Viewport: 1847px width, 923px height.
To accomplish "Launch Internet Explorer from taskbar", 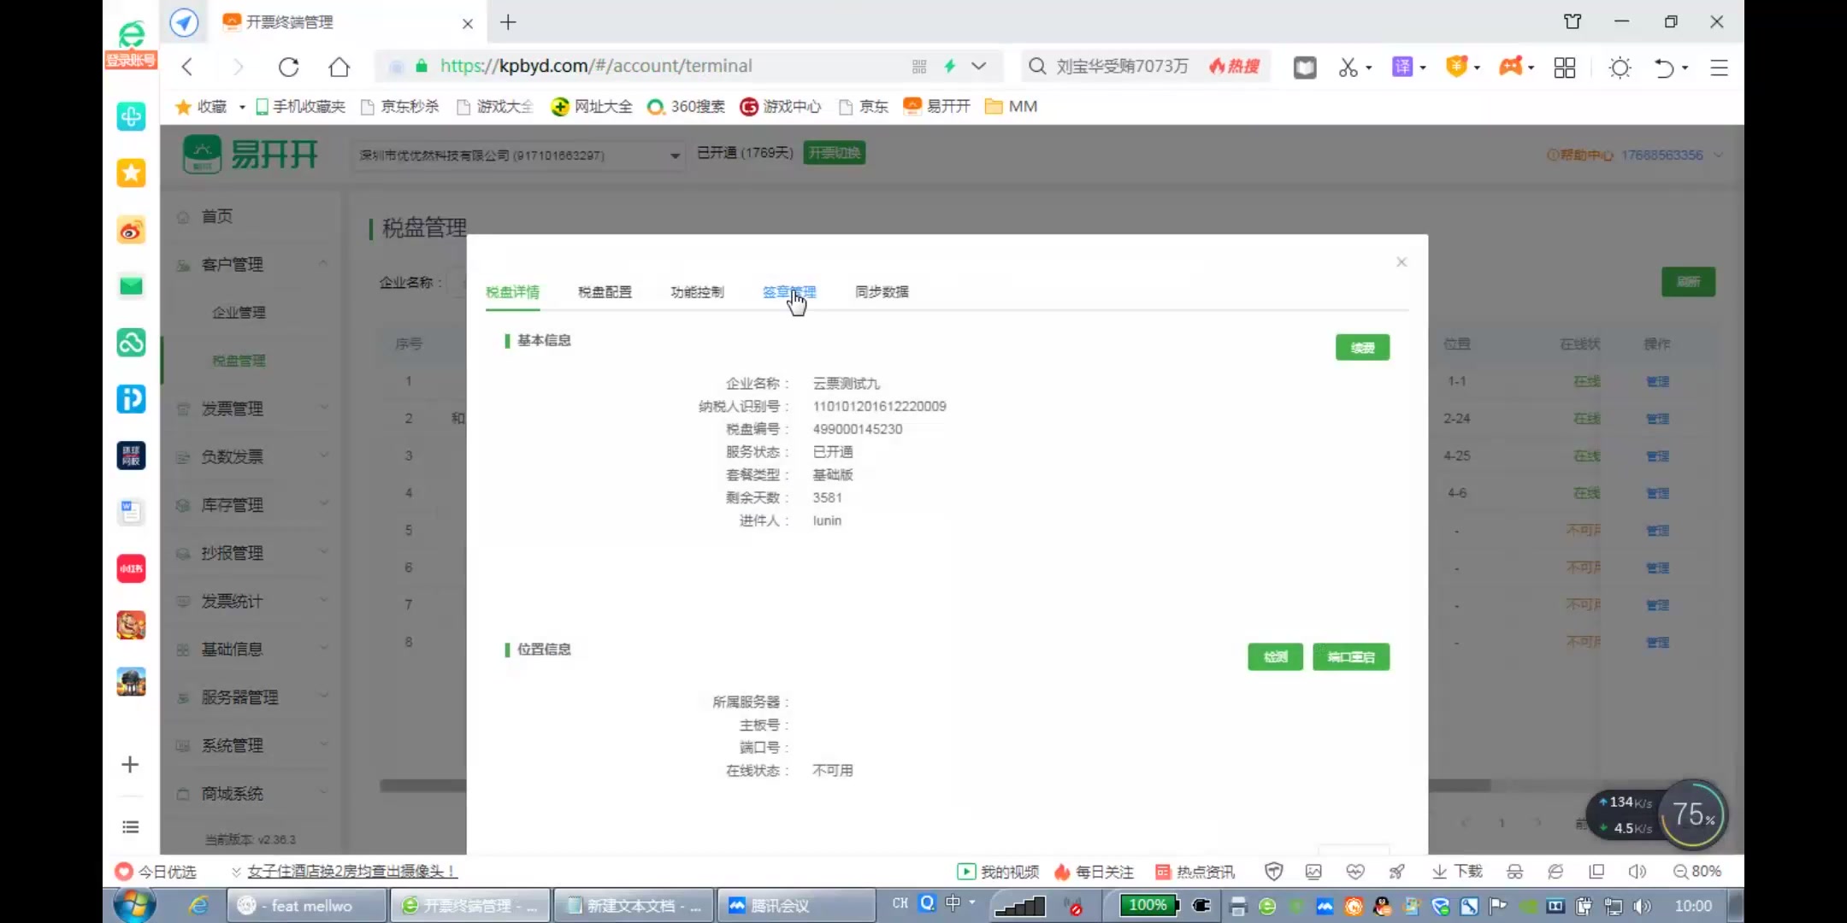I will click(x=198, y=905).
